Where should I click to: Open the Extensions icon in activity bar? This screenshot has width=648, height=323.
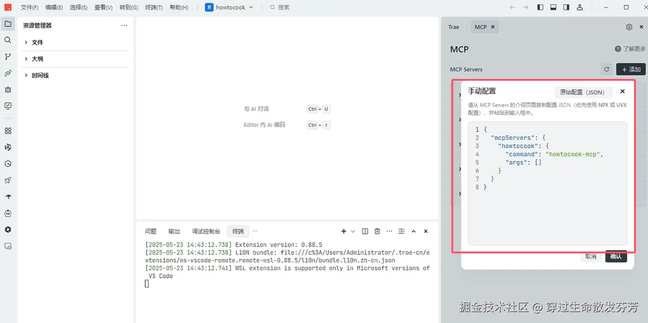pyautogui.click(x=8, y=131)
